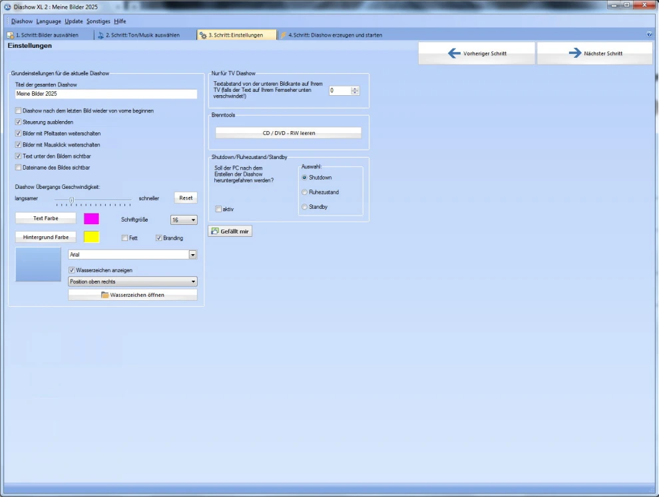Open the Update menu
This screenshot has height=497, width=659.
(x=73, y=21)
